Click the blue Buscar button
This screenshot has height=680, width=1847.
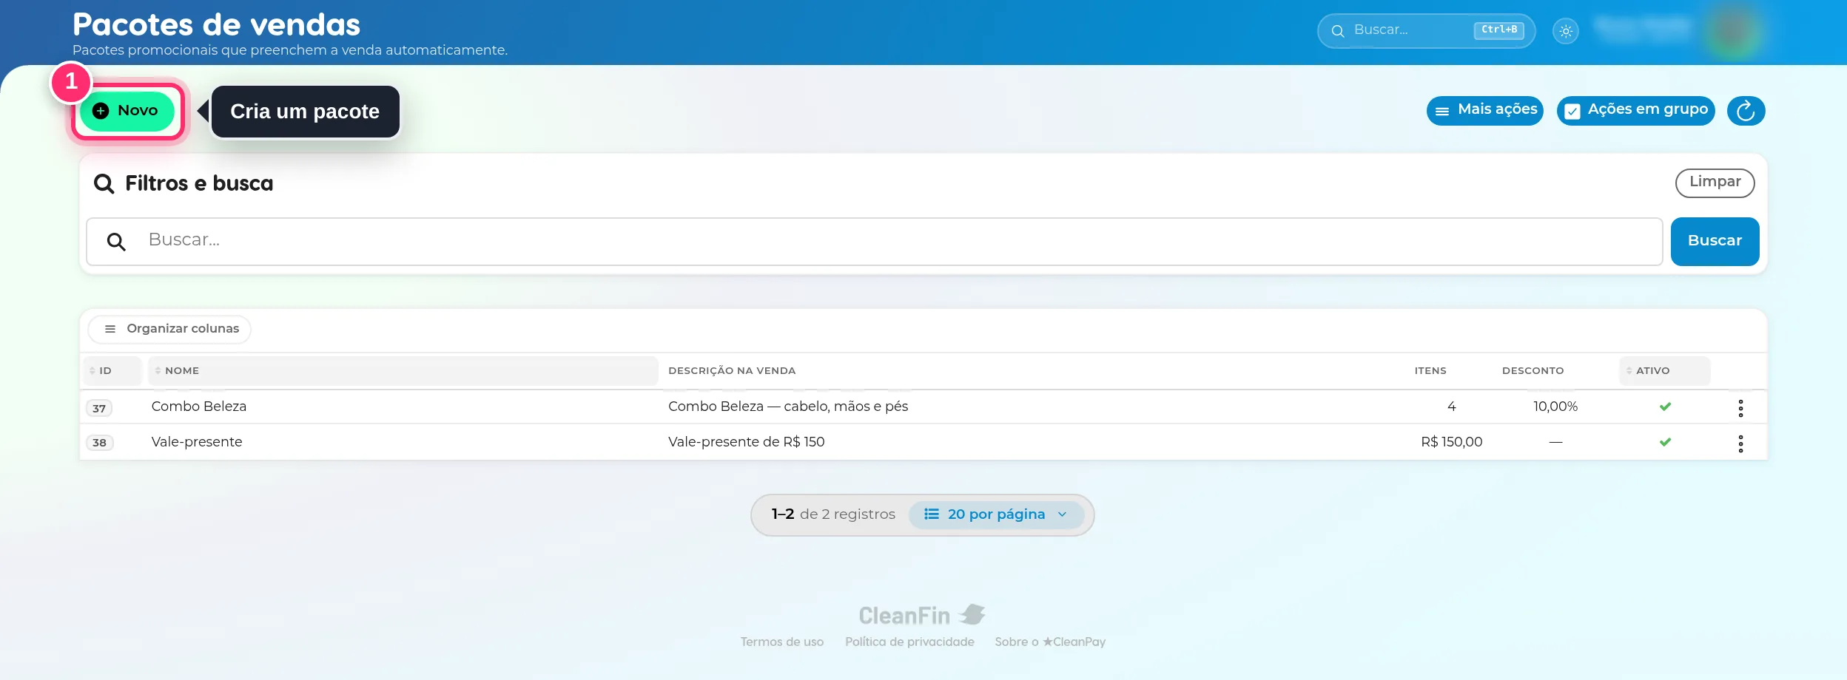click(x=1715, y=241)
